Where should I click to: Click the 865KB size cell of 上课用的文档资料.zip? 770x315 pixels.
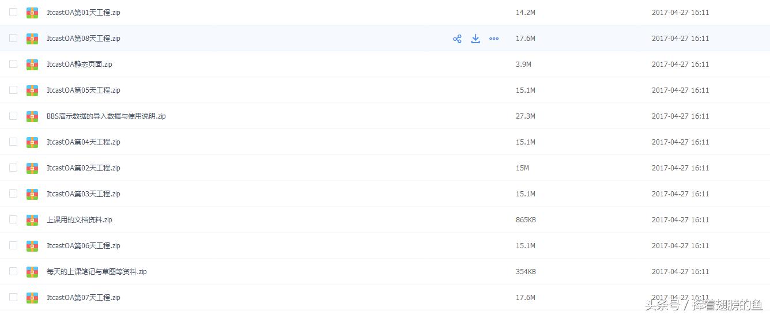pos(526,220)
